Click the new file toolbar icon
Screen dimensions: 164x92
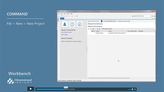(59, 16)
